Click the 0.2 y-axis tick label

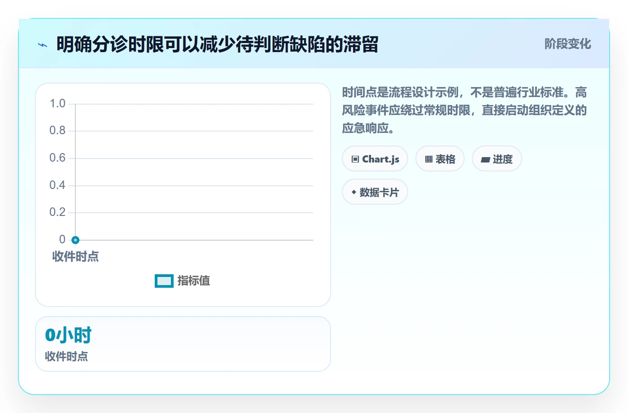coord(57,212)
